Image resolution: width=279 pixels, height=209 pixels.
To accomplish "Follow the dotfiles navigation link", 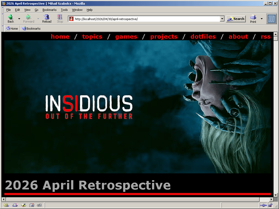I will click(x=203, y=36).
